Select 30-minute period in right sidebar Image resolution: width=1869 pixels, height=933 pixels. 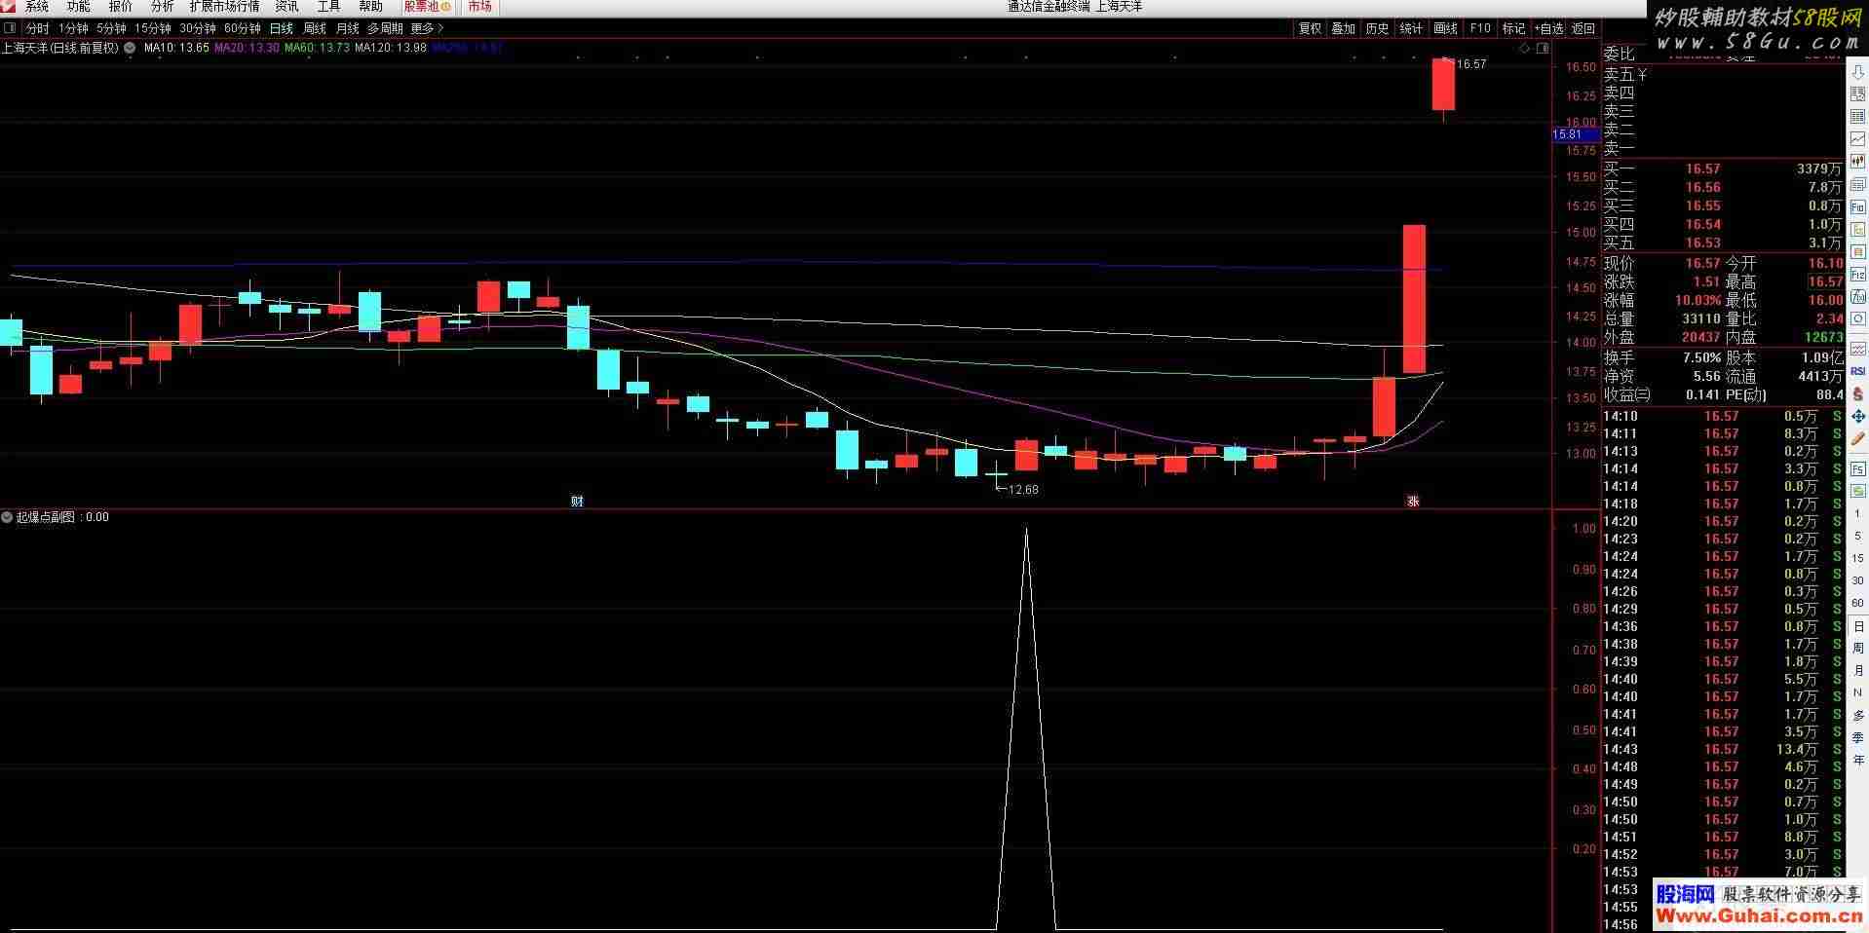coord(1857,580)
